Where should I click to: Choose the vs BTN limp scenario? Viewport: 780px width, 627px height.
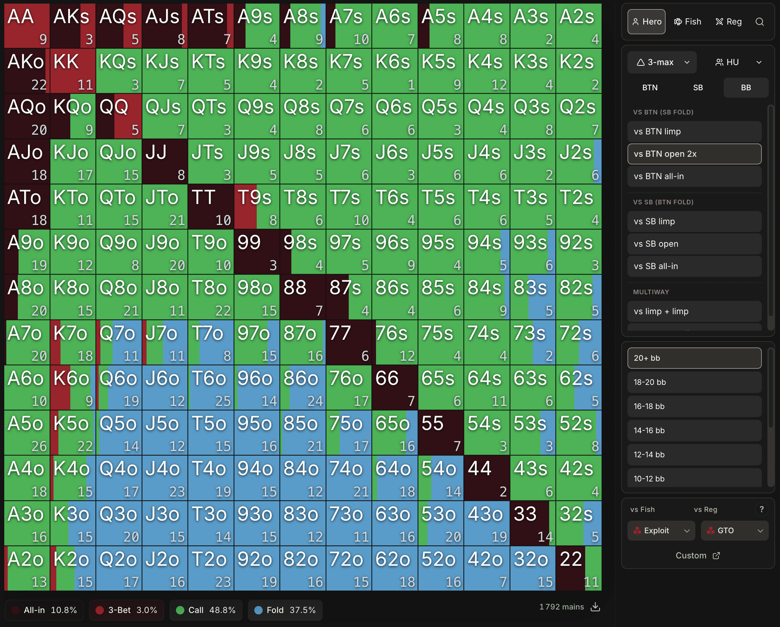tap(694, 132)
